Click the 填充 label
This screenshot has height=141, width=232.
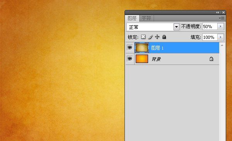point(196,37)
